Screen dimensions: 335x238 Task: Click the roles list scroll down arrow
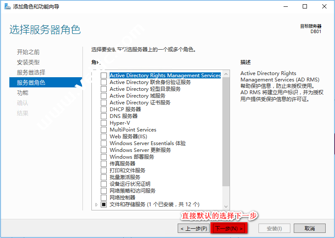point(226,207)
